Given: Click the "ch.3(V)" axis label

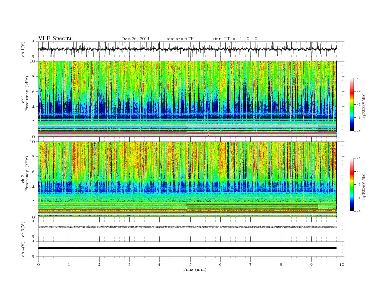Looking at the screenshot, I should tap(23, 230).
